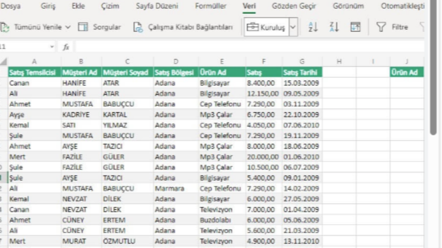Select column G header
442x248 pixels.
point(302,62)
